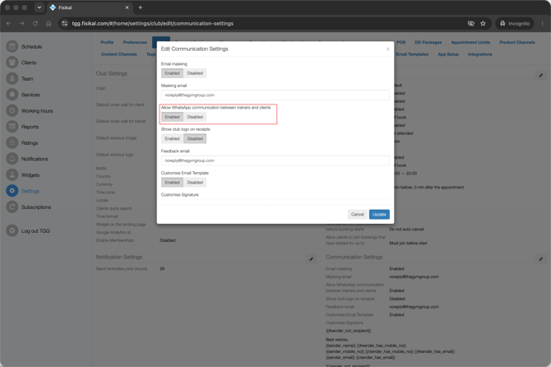Click the 'Do not auto-cancel' value
Screen dimensions: 551x367
[406, 230]
